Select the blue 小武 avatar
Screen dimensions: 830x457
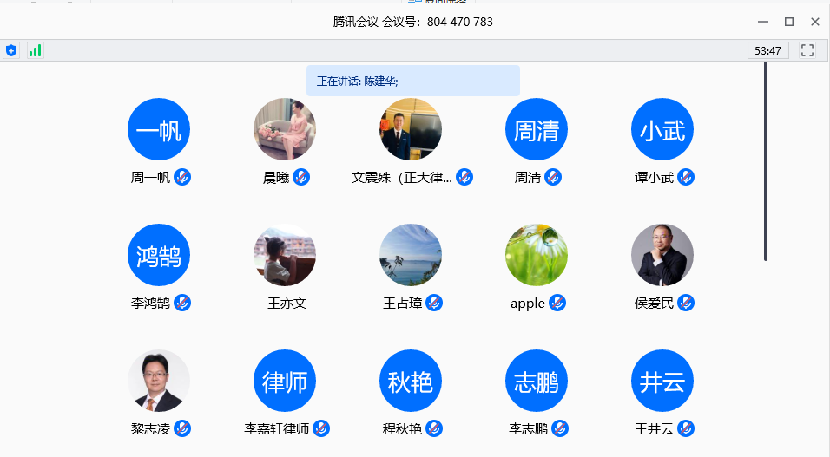[662, 129]
